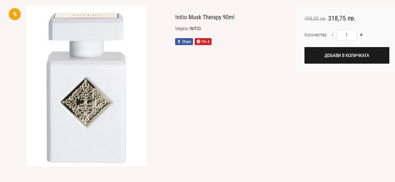Share the product via Facebook Share button
Viewport: 395px width, 182px height.
coord(184,42)
